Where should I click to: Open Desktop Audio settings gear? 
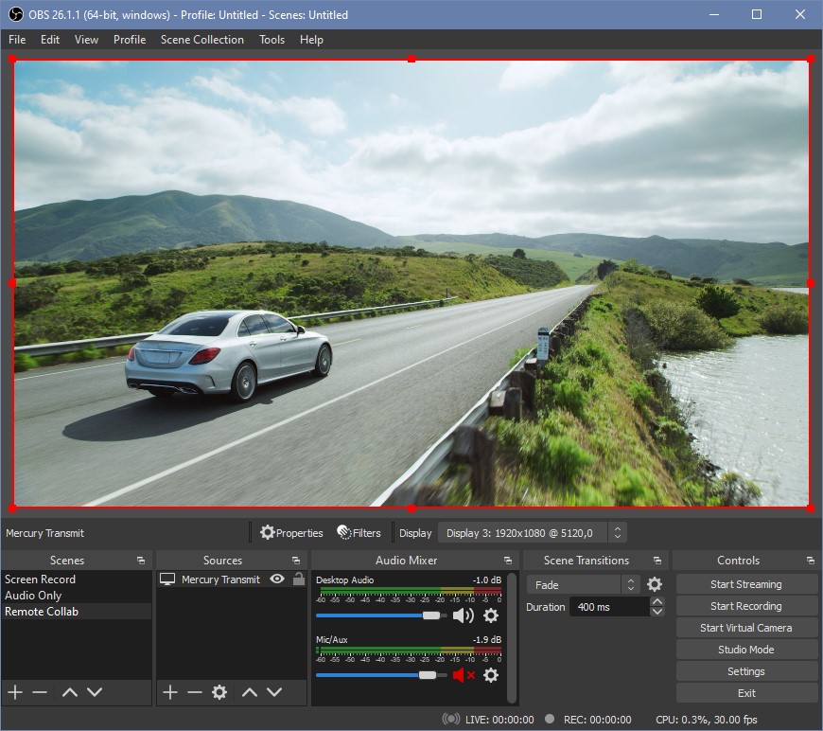[x=490, y=615]
